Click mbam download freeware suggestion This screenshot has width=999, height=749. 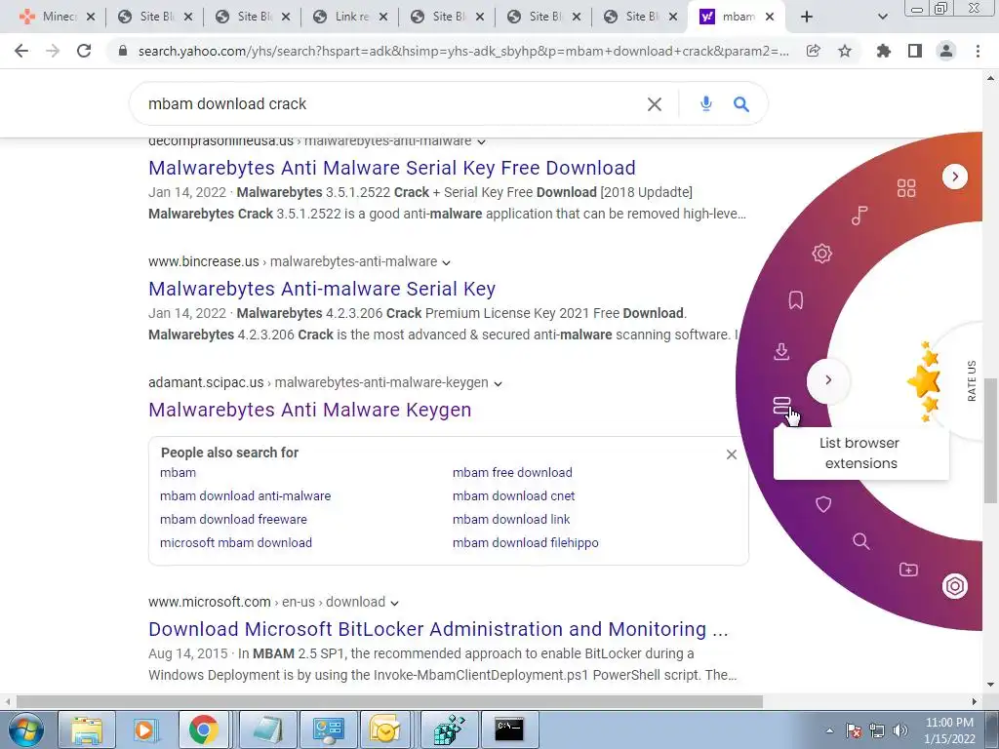[x=233, y=519]
